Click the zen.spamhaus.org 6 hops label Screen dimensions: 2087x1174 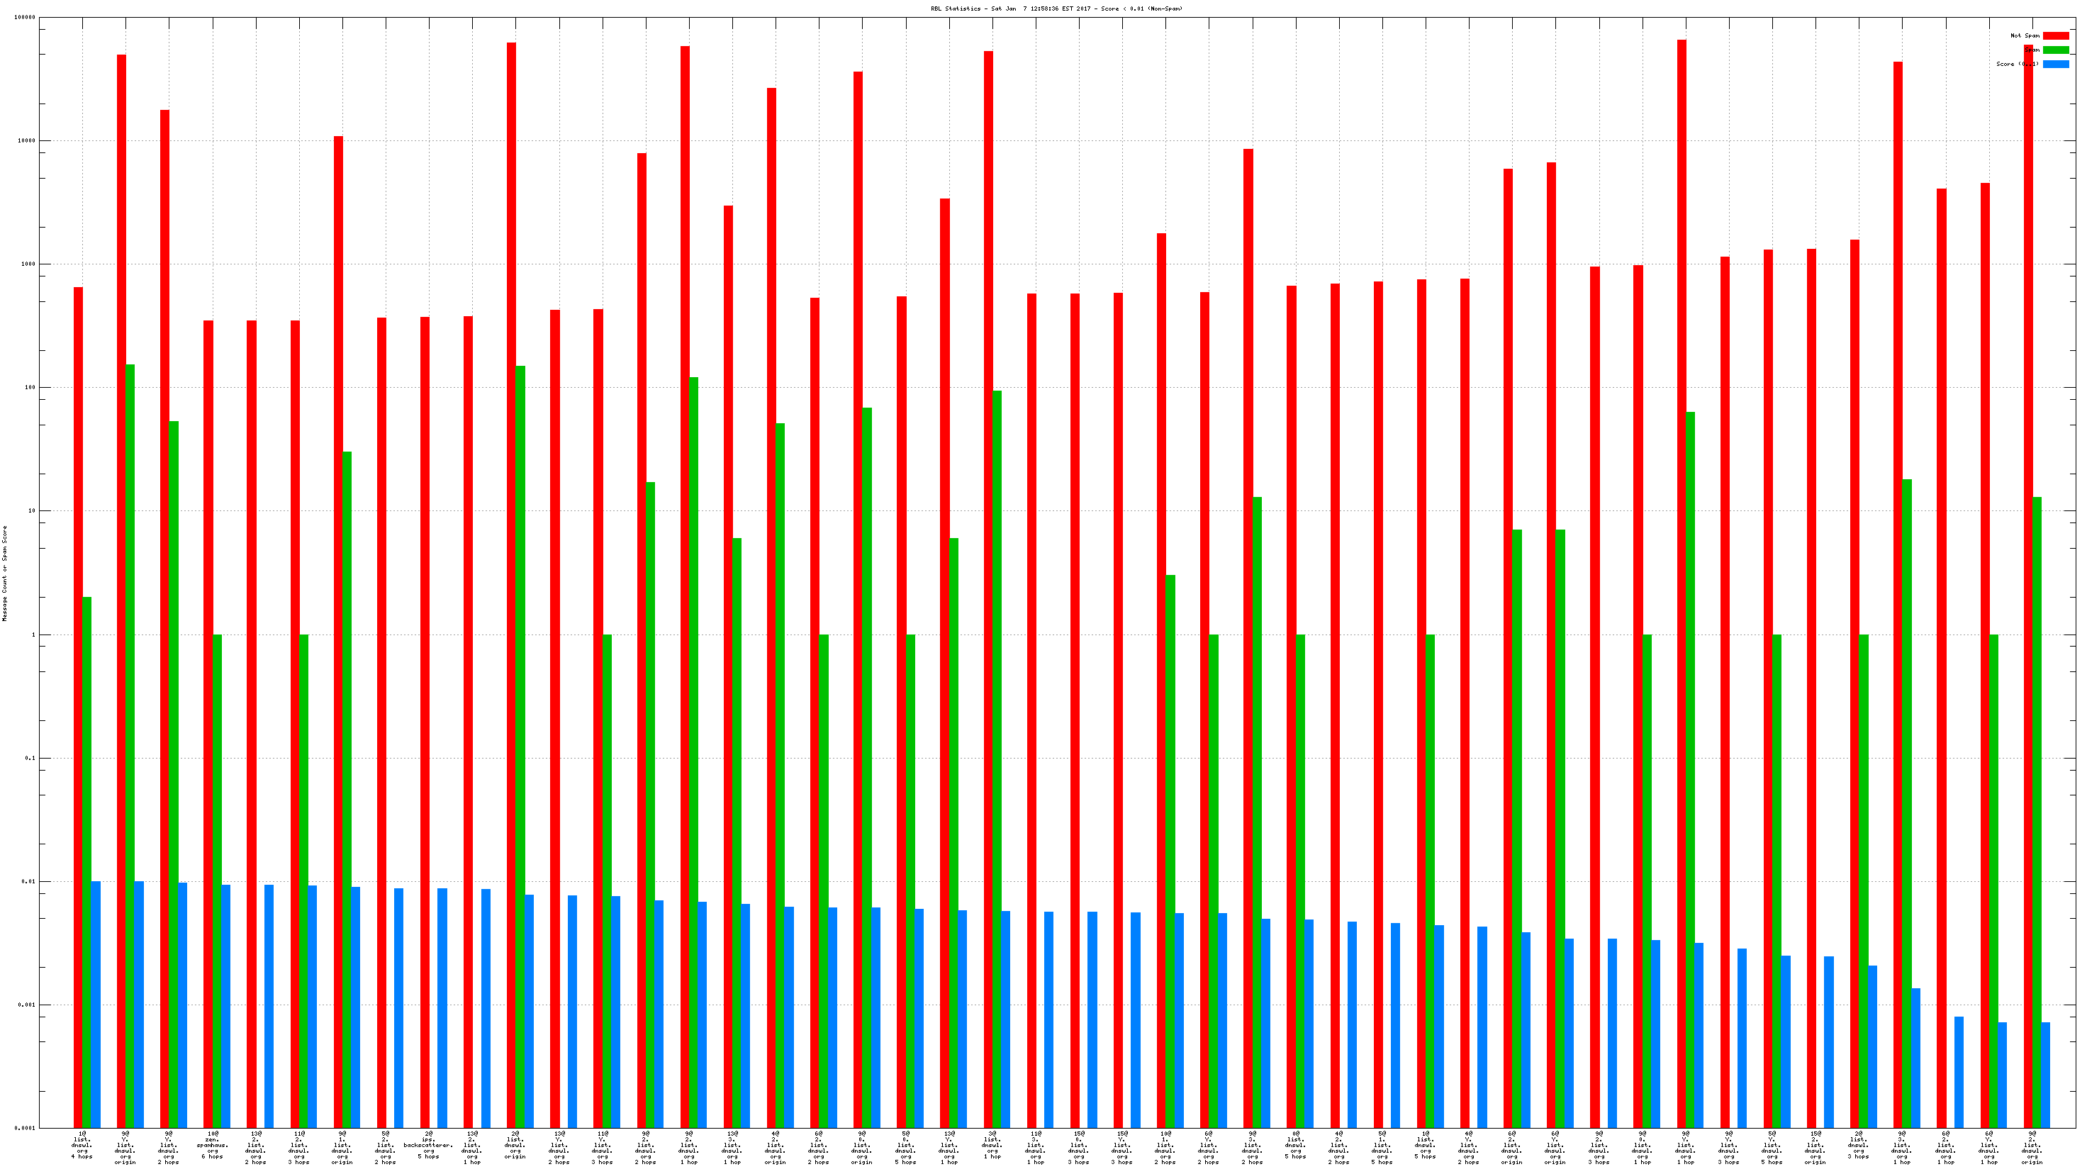(212, 1145)
